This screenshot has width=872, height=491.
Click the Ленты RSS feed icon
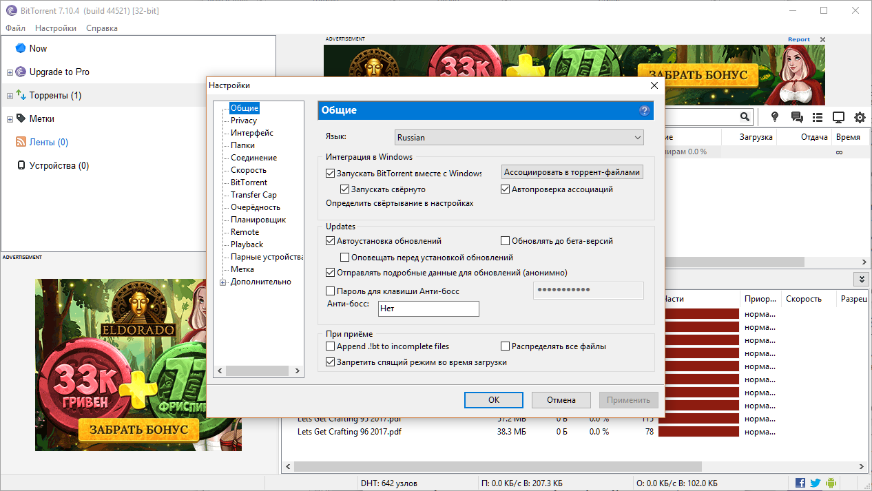(x=21, y=142)
